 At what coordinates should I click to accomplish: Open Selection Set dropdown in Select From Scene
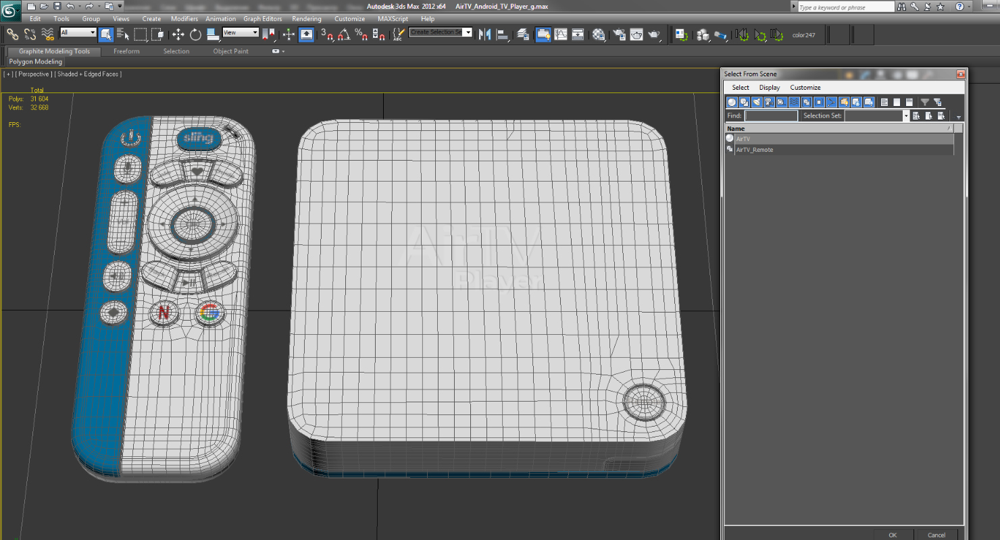[x=906, y=116]
